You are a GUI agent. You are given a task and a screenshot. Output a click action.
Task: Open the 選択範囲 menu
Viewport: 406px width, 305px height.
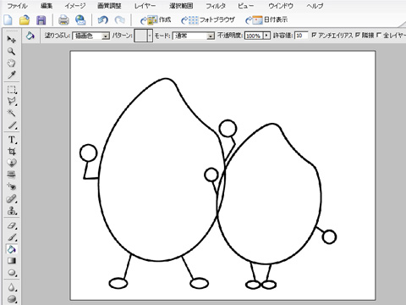tap(181, 6)
